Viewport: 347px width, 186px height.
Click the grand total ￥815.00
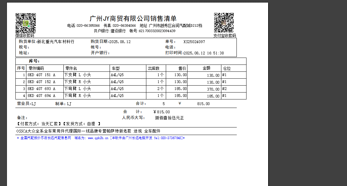pyautogui.click(x=161, y=112)
